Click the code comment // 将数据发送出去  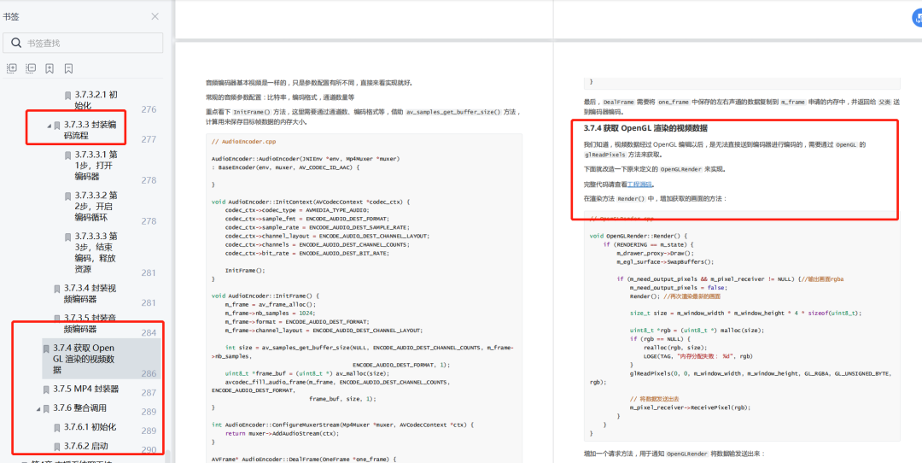(656, 399)
